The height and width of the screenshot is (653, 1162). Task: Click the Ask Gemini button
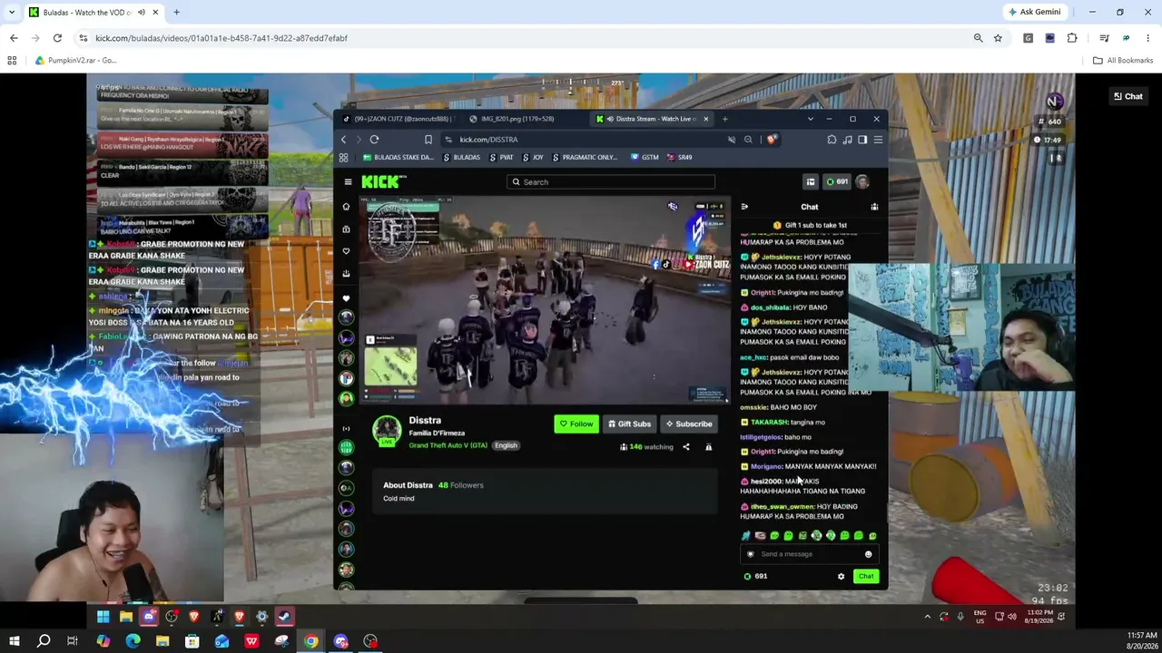pyautogui.click(x=1034, y=12)
